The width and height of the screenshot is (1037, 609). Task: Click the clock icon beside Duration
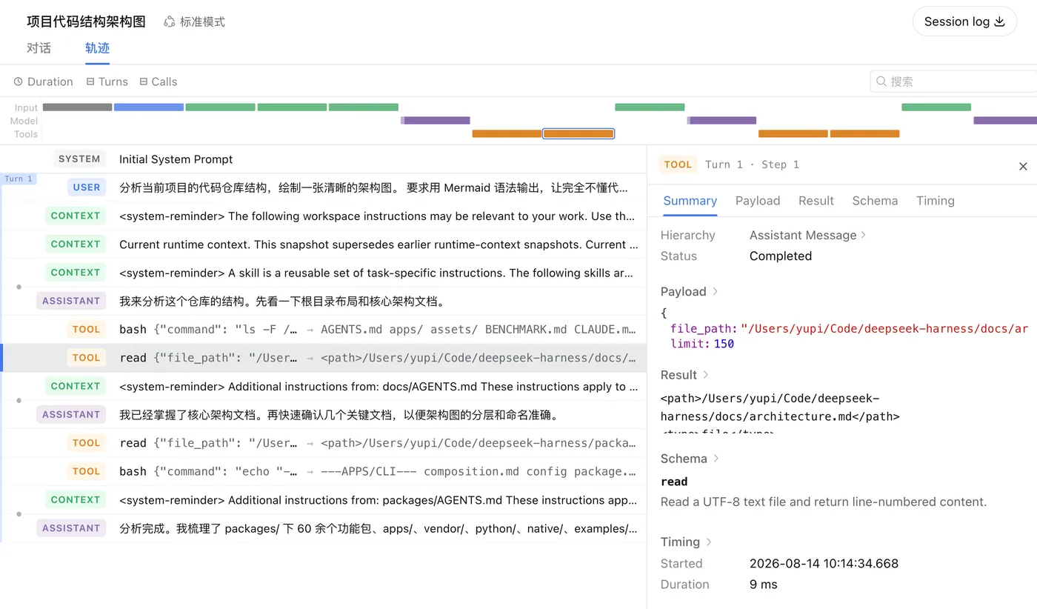click(x=18, y=81)
